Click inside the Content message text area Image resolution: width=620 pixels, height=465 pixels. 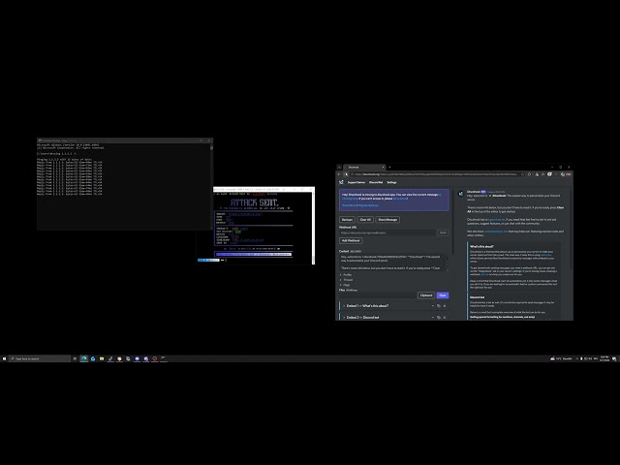tap(393, 263)
